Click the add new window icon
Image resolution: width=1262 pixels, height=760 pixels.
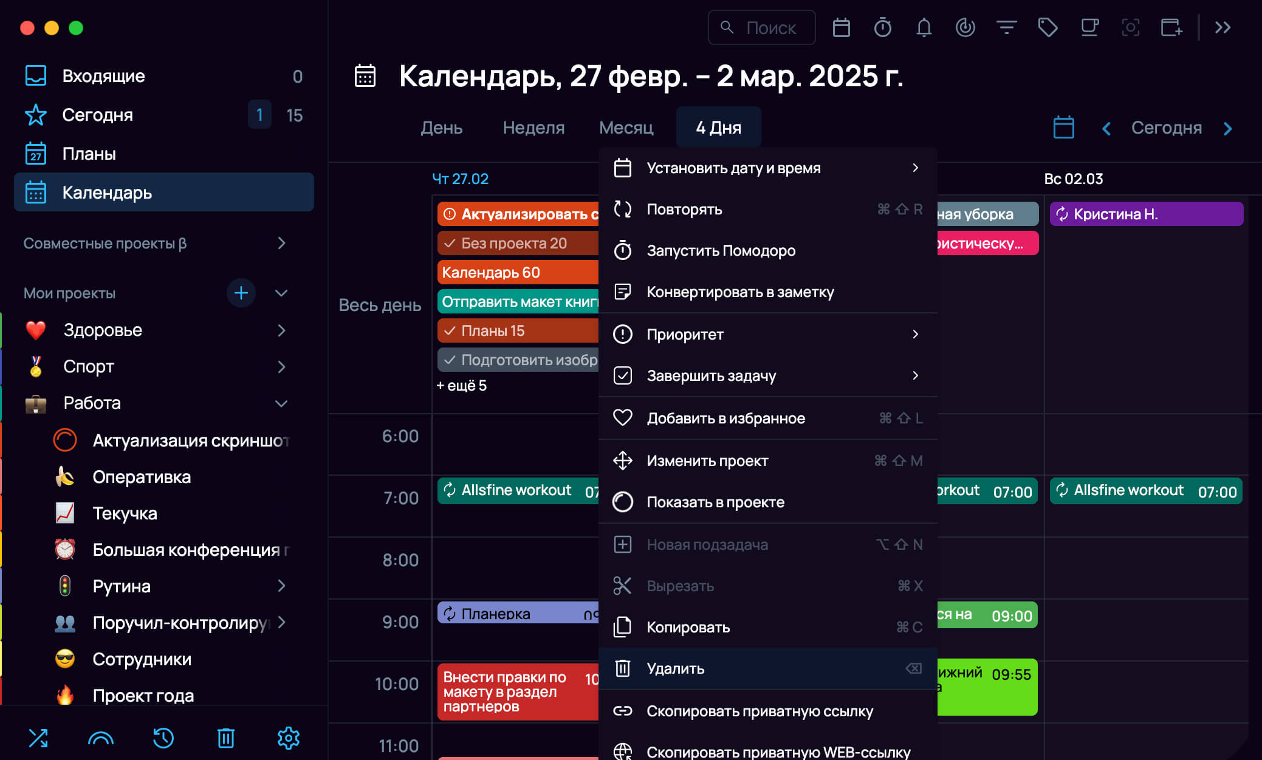(x=1171, y=27)
